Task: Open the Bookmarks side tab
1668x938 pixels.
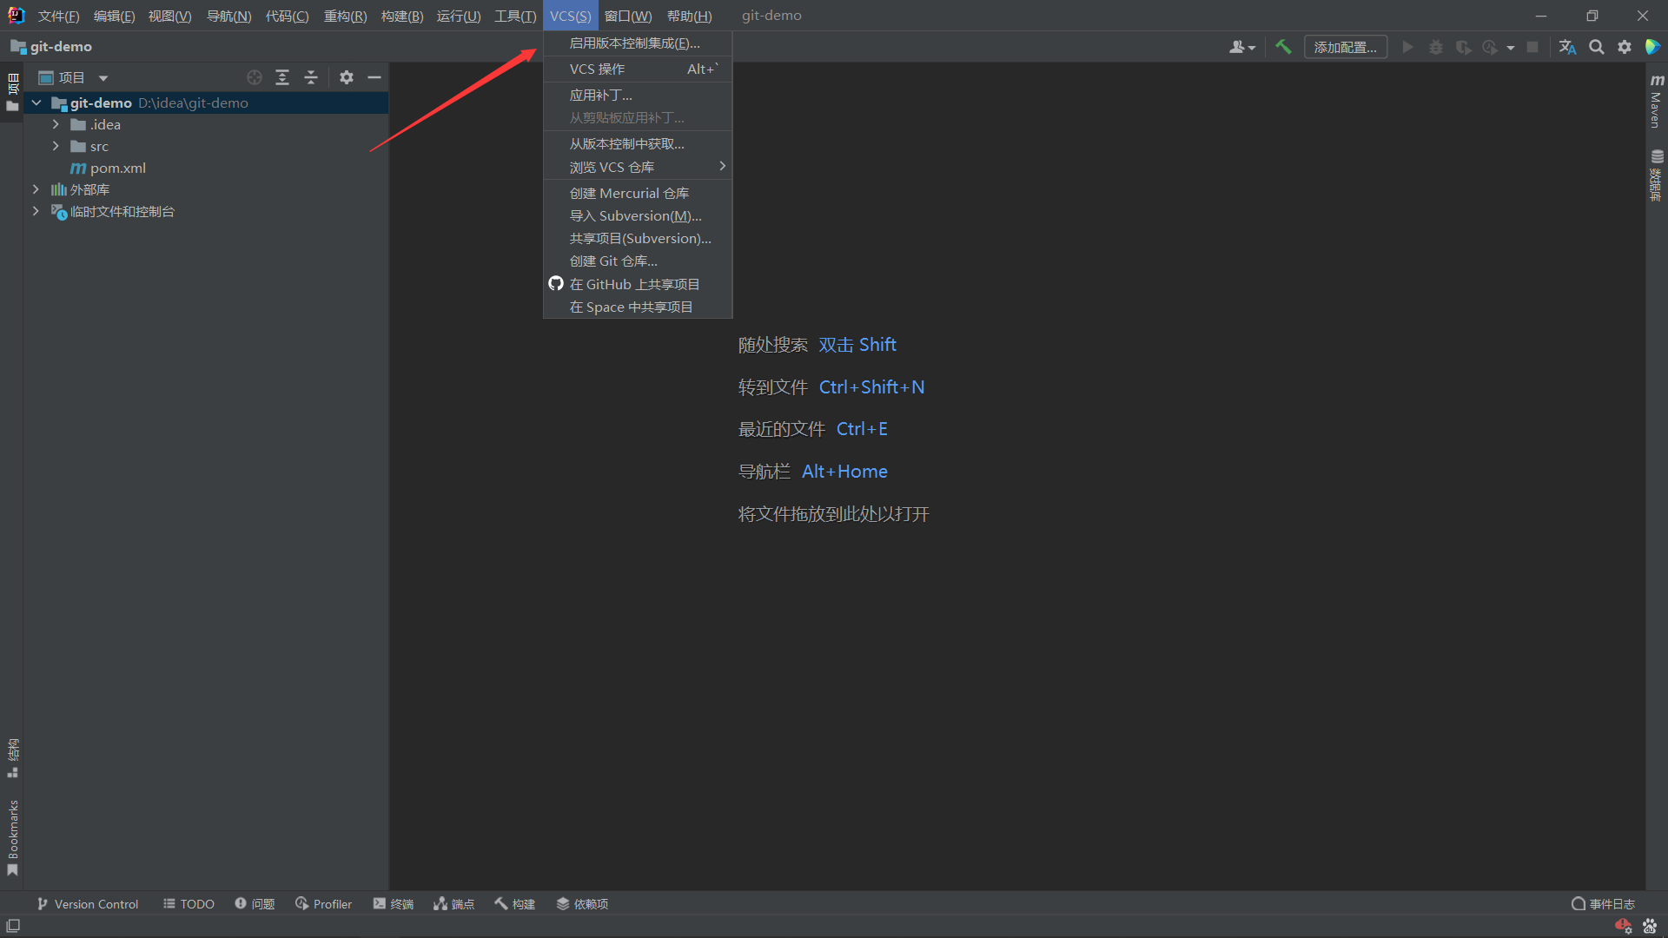Action: click(12, 837)
